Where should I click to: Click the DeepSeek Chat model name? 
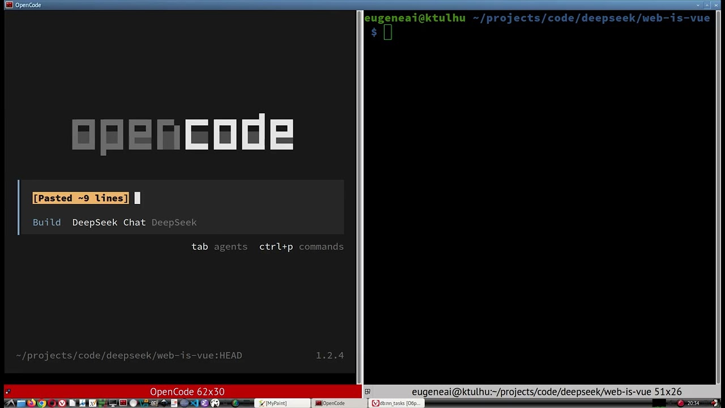pos(109,223)
